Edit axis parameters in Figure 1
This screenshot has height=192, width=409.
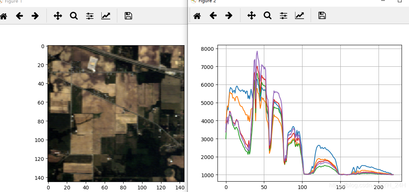pyautogui.click(x=106, y=16)
